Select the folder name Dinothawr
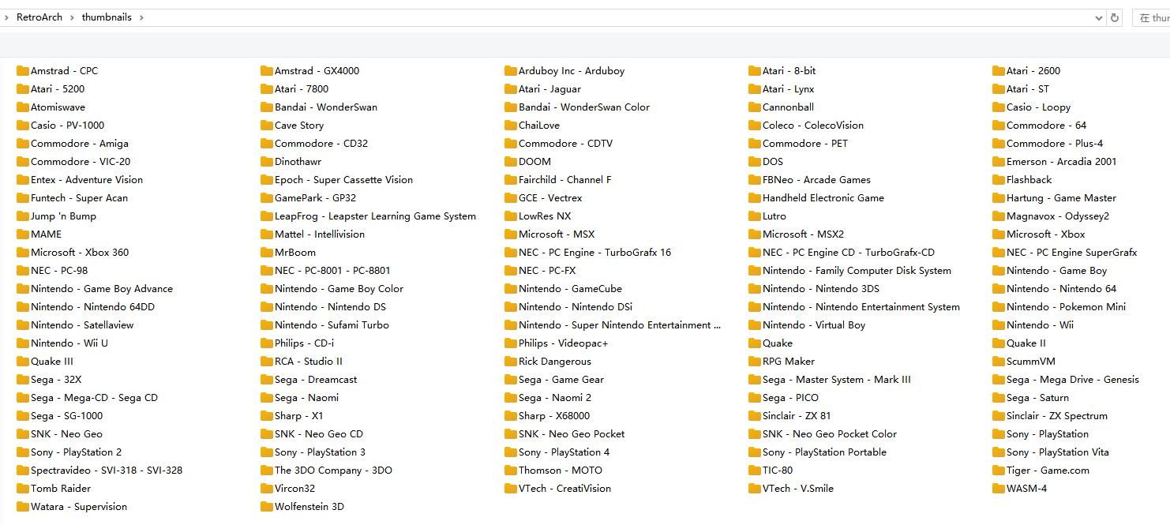 pos(298,162)
